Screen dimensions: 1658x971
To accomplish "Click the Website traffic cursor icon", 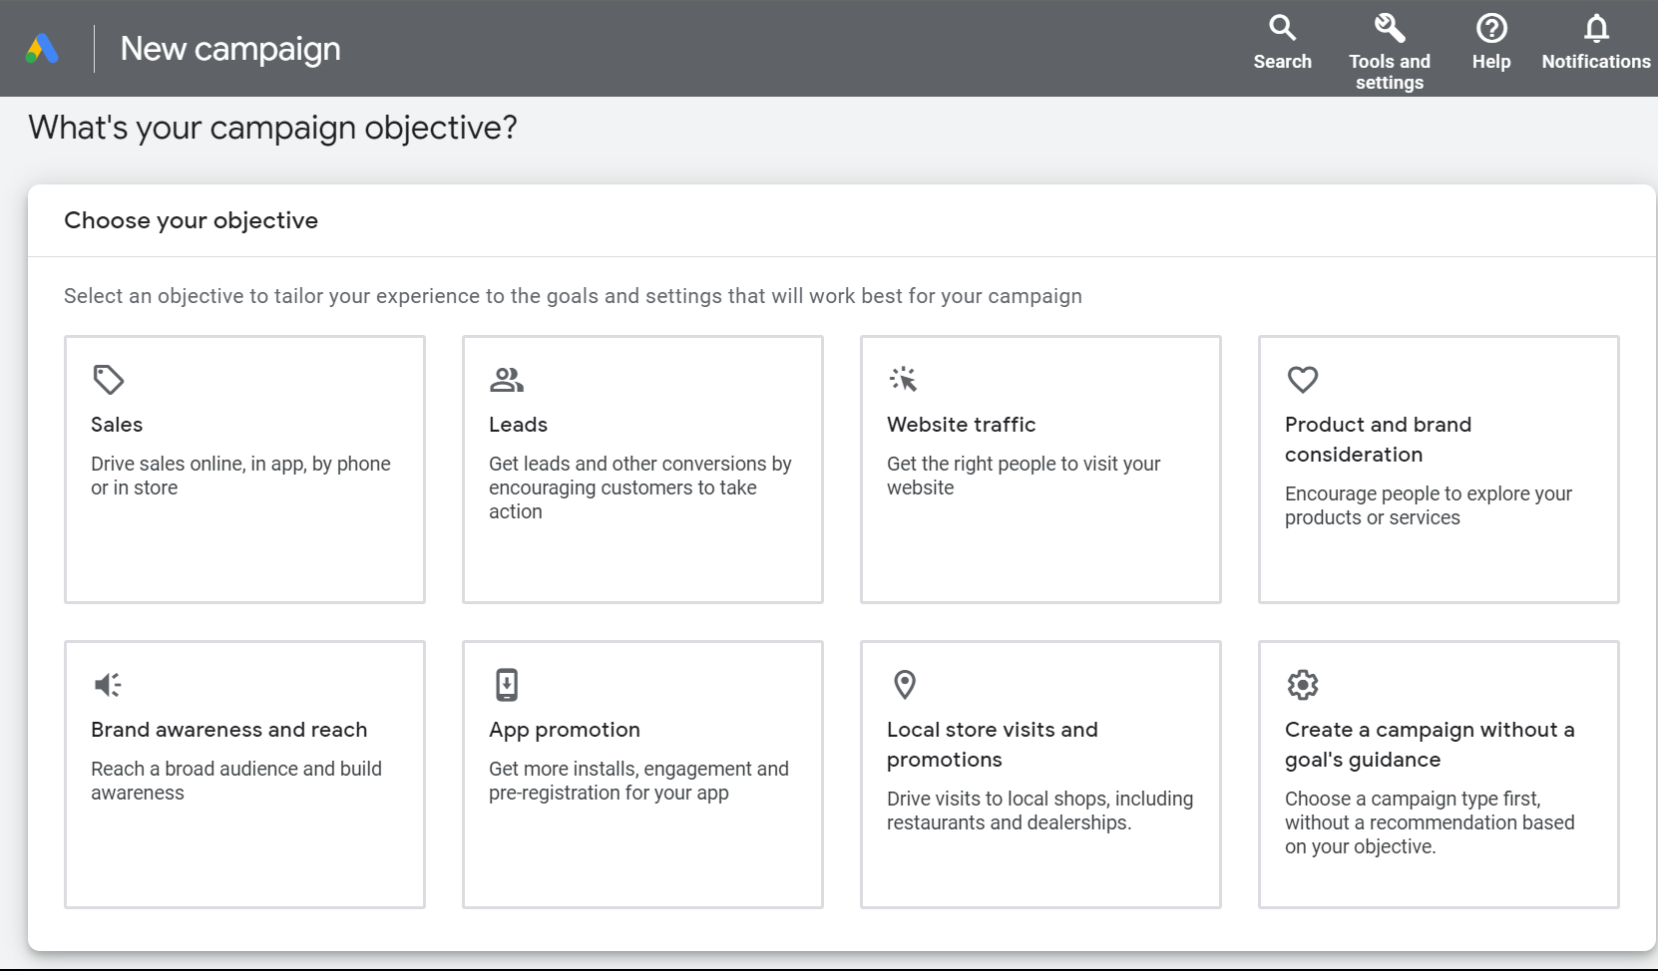I will coord(903,379).
